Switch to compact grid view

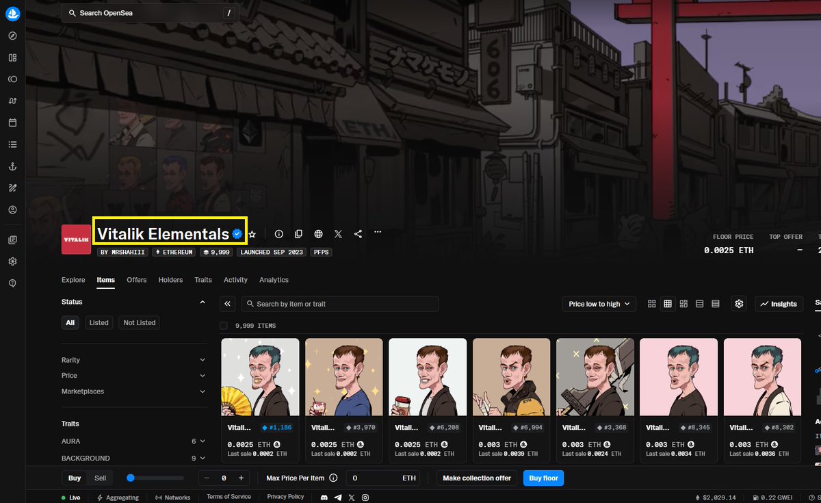[668, 304]
